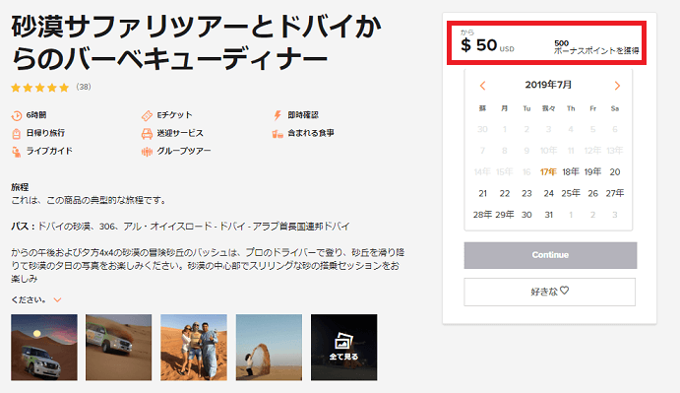Click the 含まれる食事 meal icon
This screenshot has width=680, height=393.
tap(278, 134)
